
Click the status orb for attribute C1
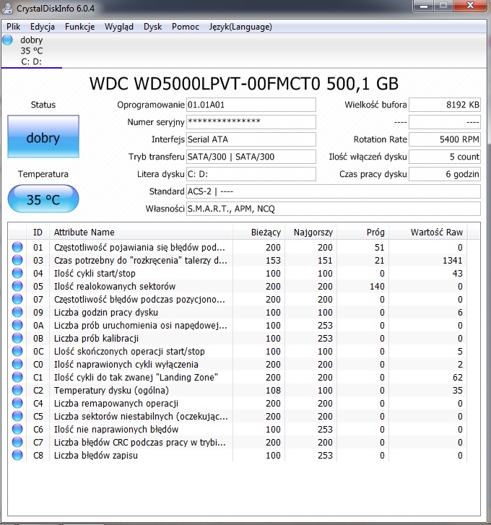(17, 377)
